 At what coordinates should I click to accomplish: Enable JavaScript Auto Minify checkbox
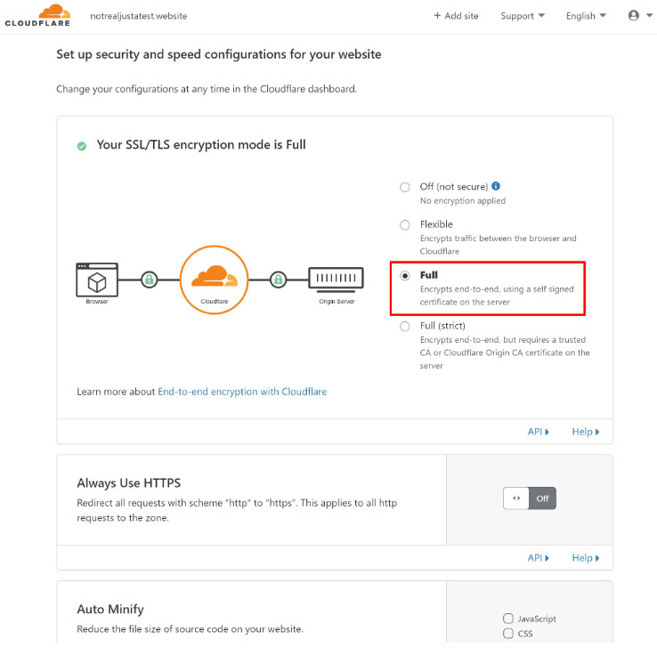click(507, 619)
